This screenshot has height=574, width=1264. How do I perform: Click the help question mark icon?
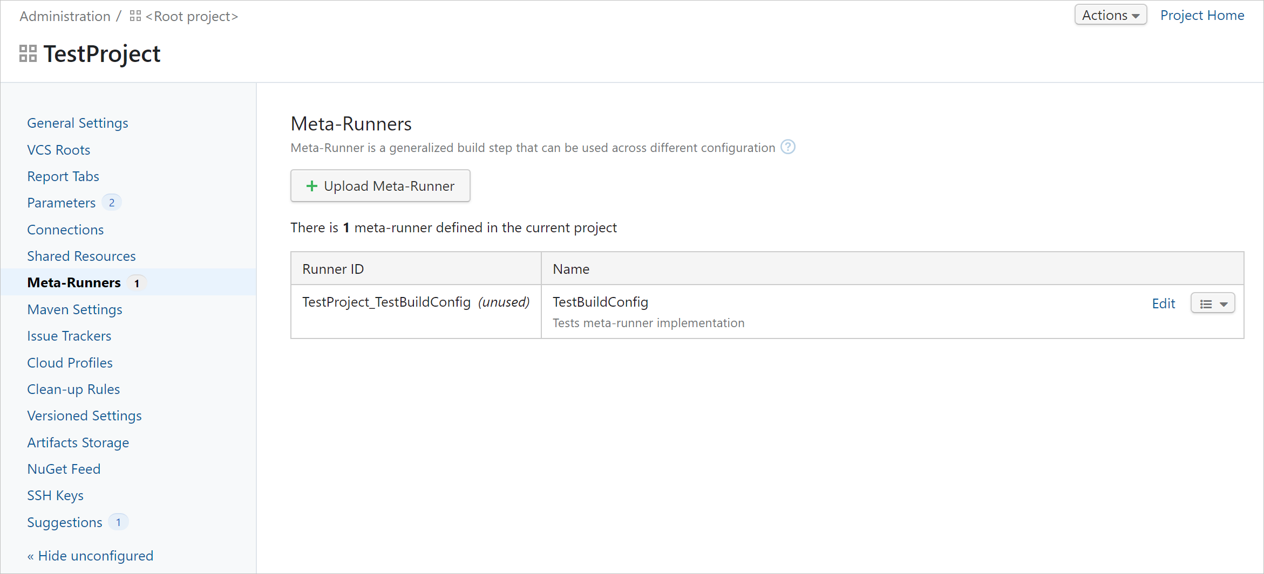(x=788, y=147)
